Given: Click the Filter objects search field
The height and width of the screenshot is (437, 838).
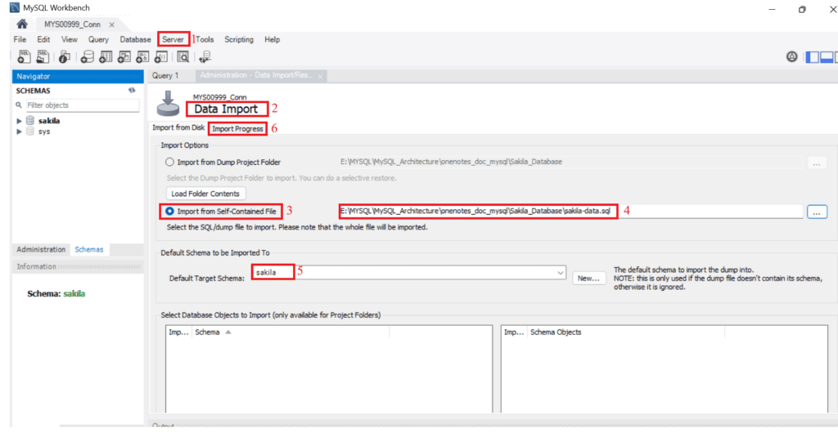Looking at the screenshot, I should tap(83, 105).
